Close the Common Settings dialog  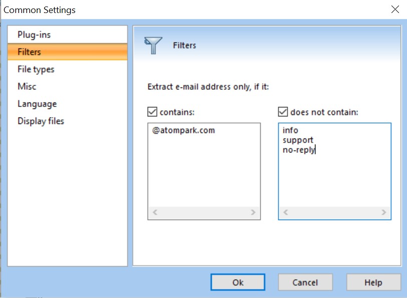tap(395, 9)
